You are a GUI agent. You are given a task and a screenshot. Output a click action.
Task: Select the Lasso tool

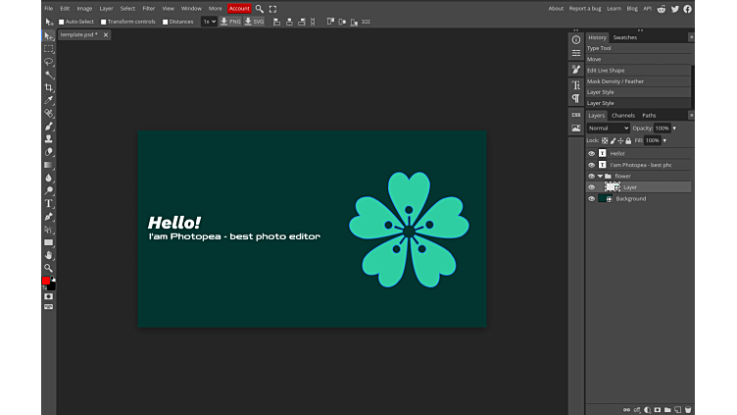pos(49,62)
